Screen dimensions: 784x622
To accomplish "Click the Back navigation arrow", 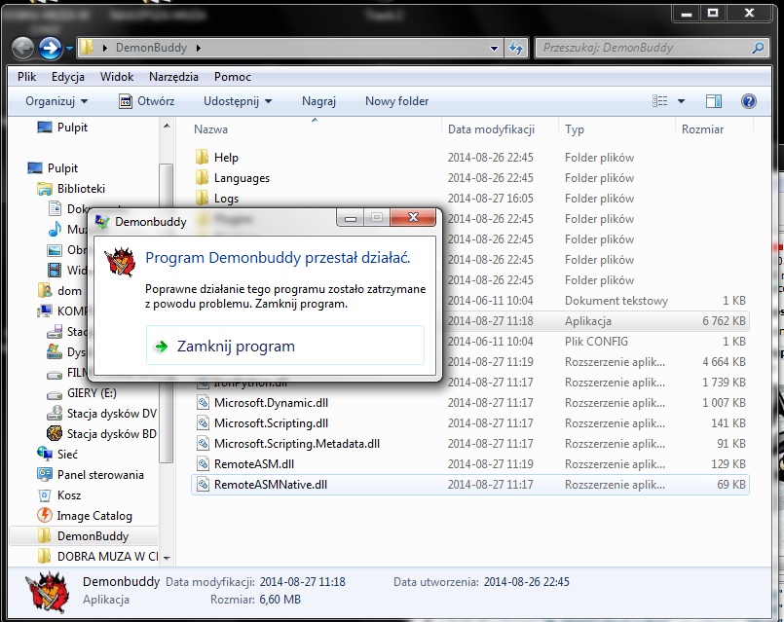I will pos(22,48).
